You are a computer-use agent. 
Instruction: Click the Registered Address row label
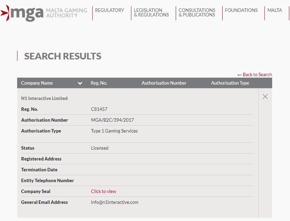click(41, 159)
